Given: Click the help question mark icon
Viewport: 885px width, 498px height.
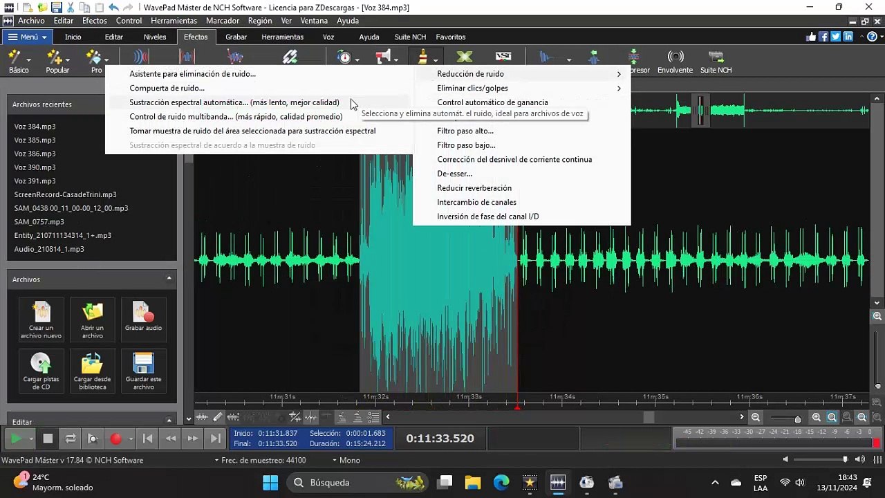Looking at the screenshot, I should pyautogui.click(x=870, y=37).
